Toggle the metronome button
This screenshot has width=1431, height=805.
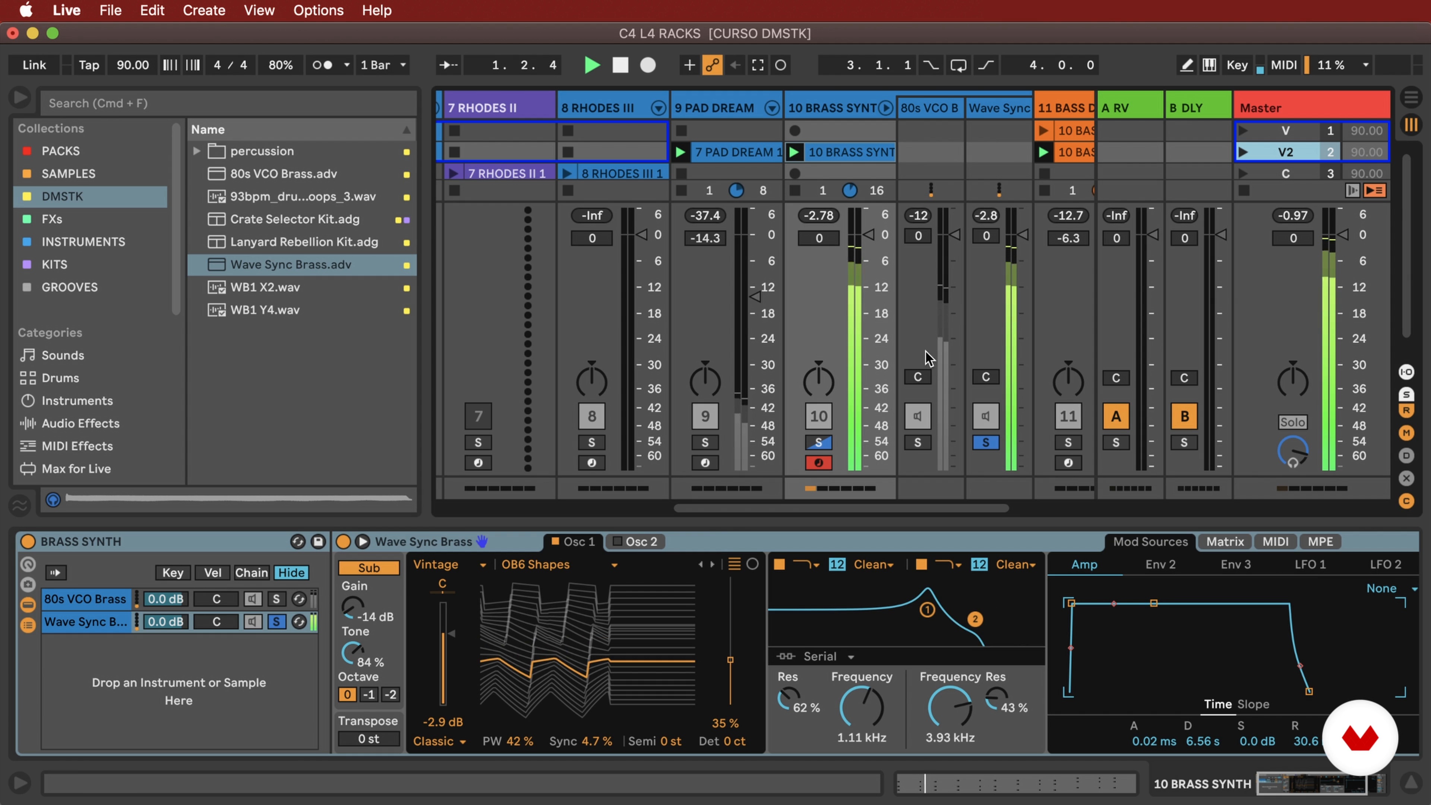(x=322, y=65)
